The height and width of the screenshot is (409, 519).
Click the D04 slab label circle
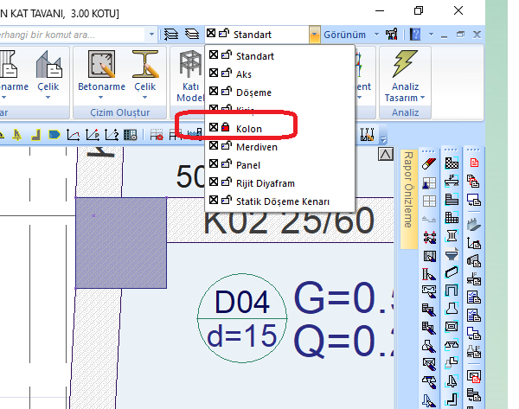click(x=242, y=318)
